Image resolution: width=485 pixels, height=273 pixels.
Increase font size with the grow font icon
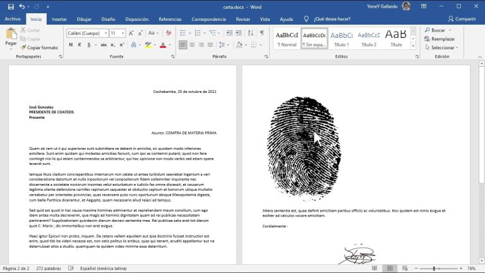[131, 33]
